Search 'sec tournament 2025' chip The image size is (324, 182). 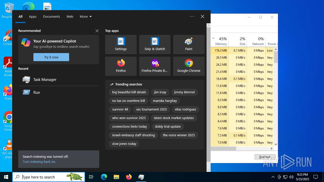(151, 109)
